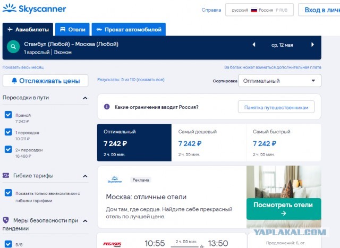Image resolution: width=340 pixels, height=248 pixels.
Task: Click the 10:55 departure time
Action: (155, 243)
